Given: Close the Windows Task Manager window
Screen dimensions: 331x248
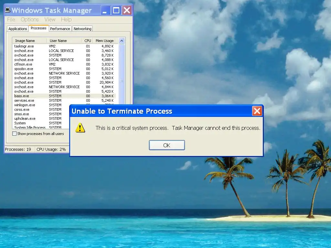Looking at the screenshot, I should coord(127,10).
